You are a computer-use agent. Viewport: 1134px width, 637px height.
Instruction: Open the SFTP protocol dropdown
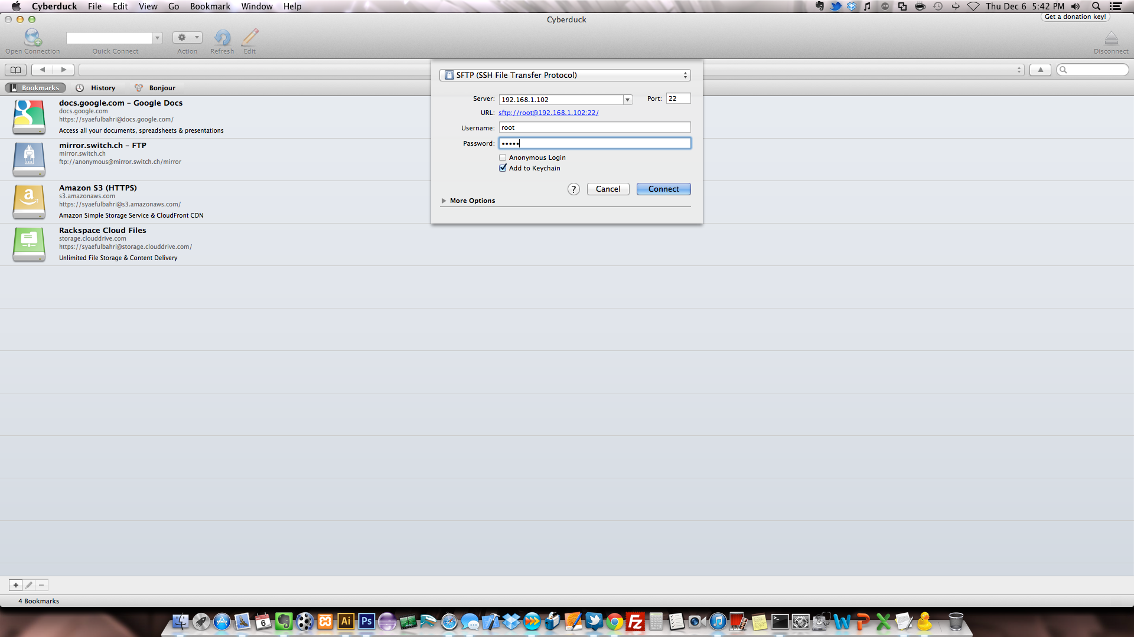click(565, 75)
